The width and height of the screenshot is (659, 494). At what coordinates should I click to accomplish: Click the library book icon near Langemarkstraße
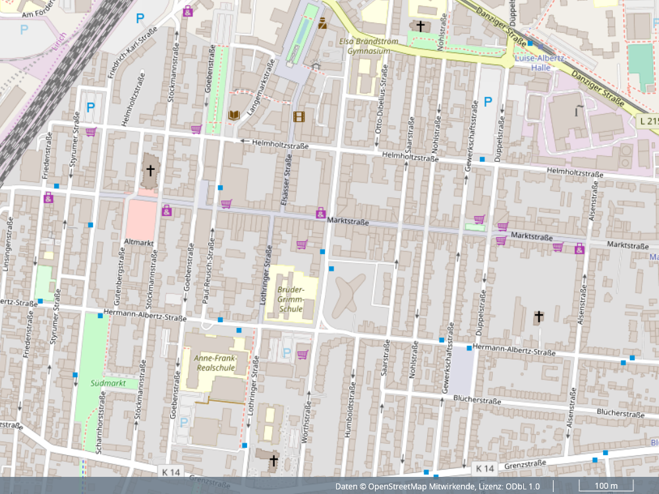(x=233, y=115)
